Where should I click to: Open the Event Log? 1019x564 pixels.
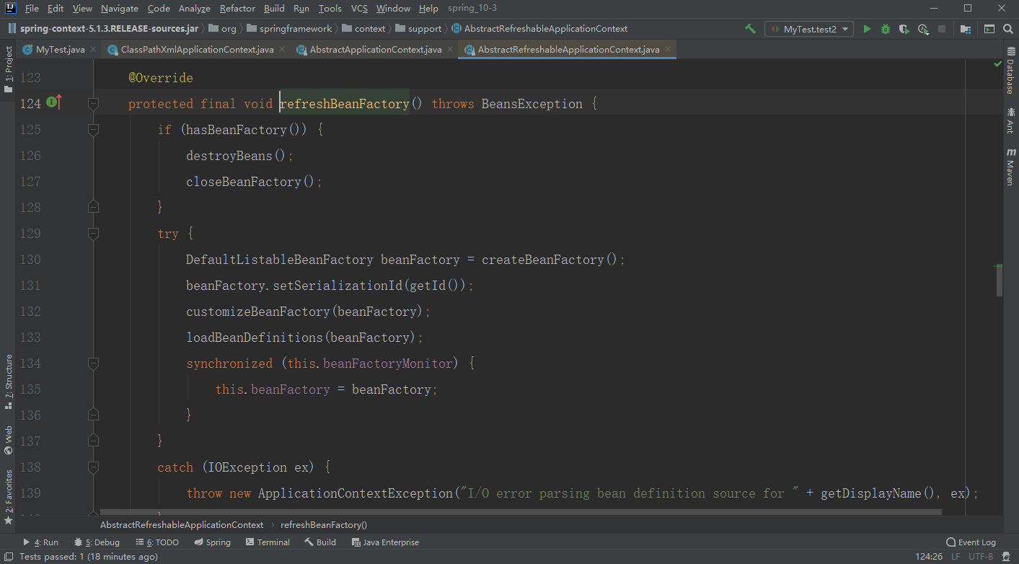point(971,542)
